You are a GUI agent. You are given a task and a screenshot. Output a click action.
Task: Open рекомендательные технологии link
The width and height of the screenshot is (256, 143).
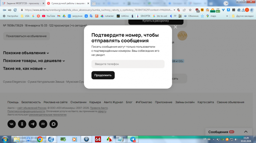(x=48, y=114)
